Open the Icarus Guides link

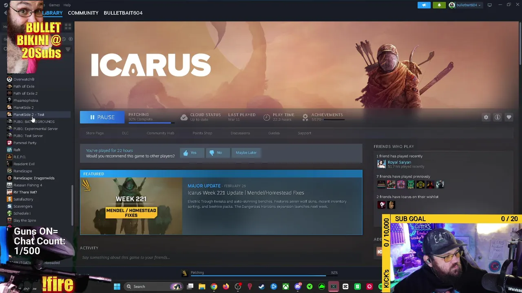(x=274, y=133)
